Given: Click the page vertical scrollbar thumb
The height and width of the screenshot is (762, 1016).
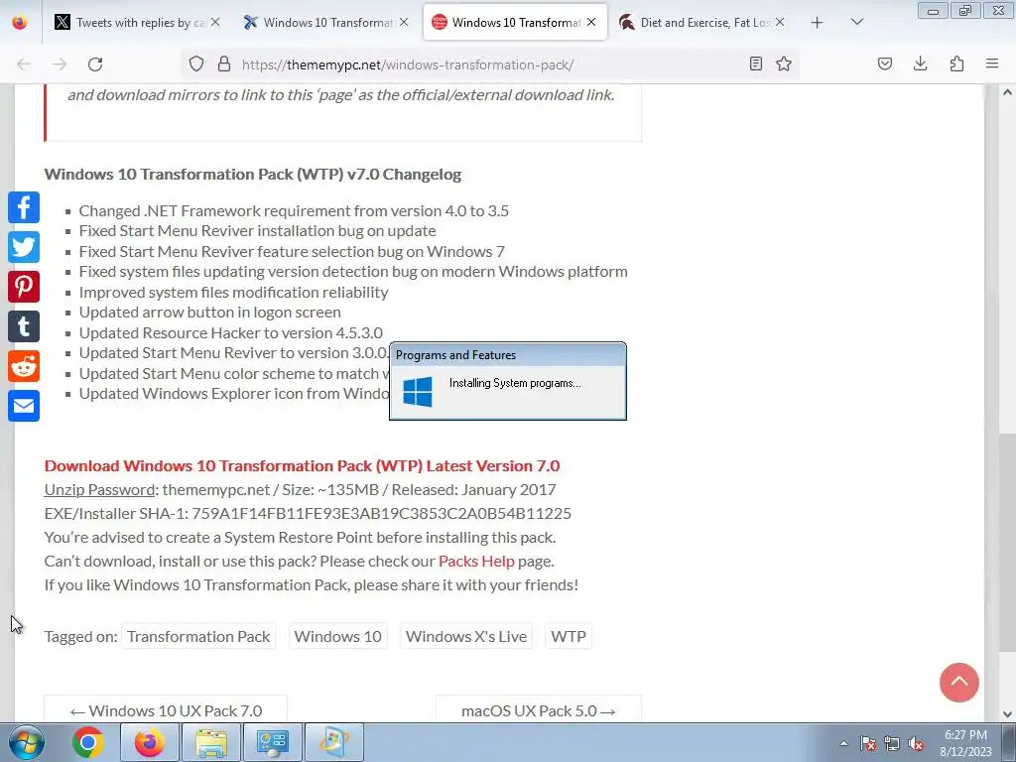Looking at the screenshot, I should (1007, 545).
